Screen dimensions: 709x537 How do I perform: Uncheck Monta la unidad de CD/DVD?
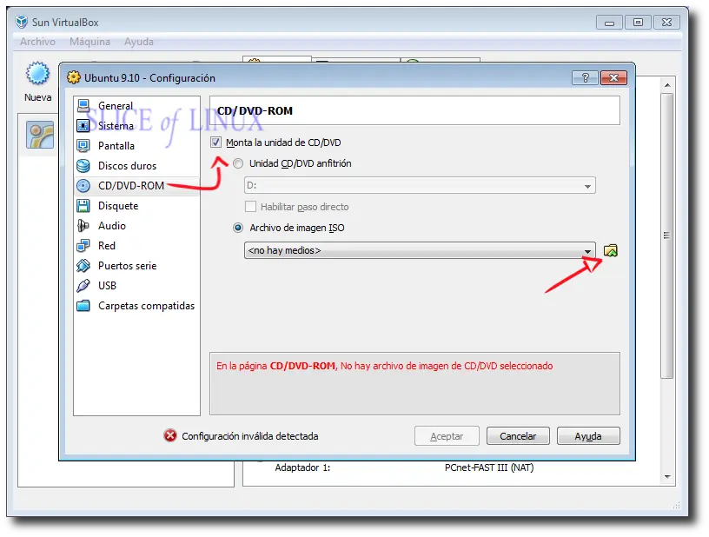[x=215, y=143]
